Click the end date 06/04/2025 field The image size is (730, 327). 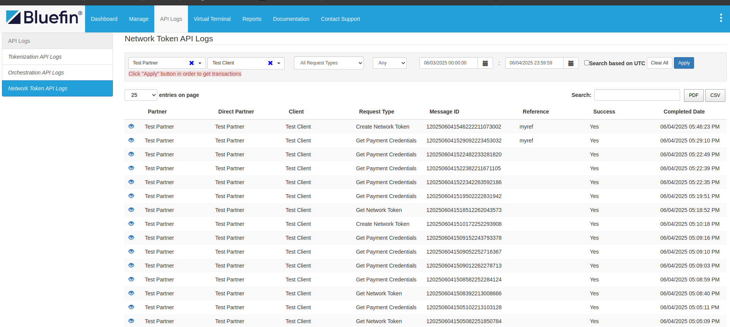[534, 63]
